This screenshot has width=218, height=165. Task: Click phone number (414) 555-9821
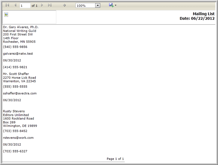(15, 67)
